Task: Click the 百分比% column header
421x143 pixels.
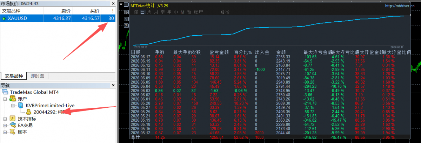Action: [x=243, y=52]
